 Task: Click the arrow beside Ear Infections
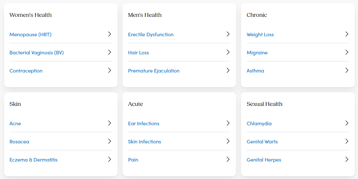228,123
